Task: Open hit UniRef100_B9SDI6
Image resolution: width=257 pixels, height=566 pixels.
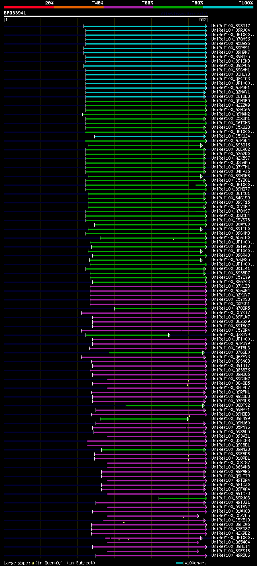Action: [230, 145]
